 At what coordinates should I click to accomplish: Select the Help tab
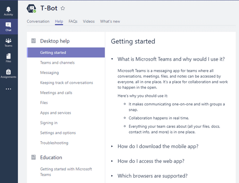point(59,22)
